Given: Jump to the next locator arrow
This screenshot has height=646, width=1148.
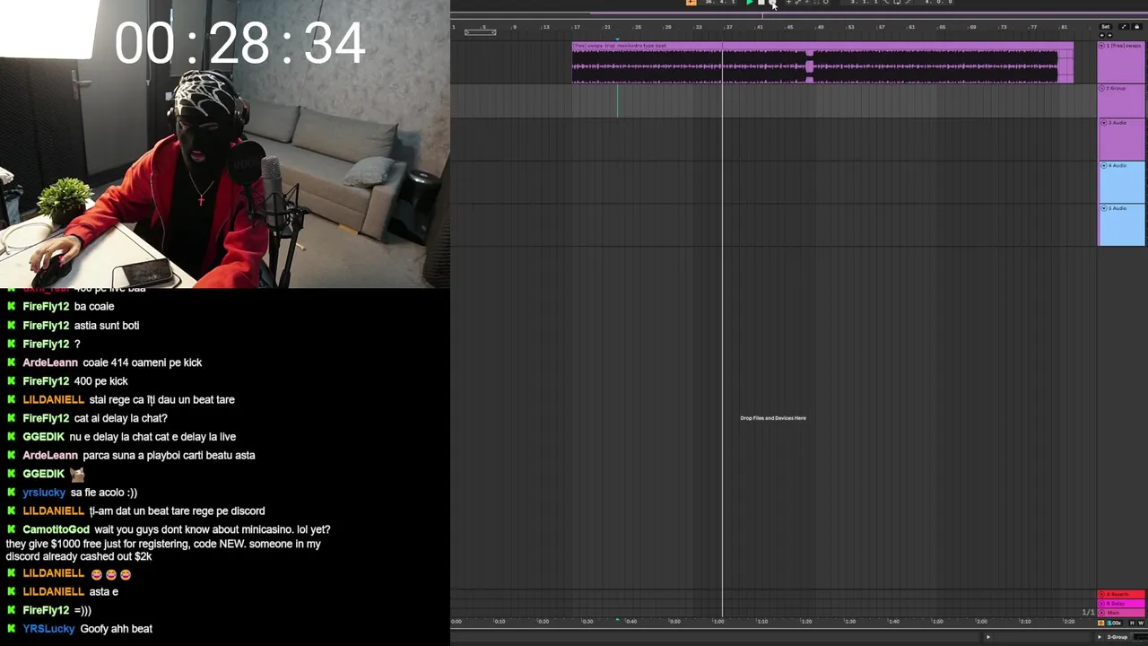Looking at the screenshot, I should (1109, 36).
